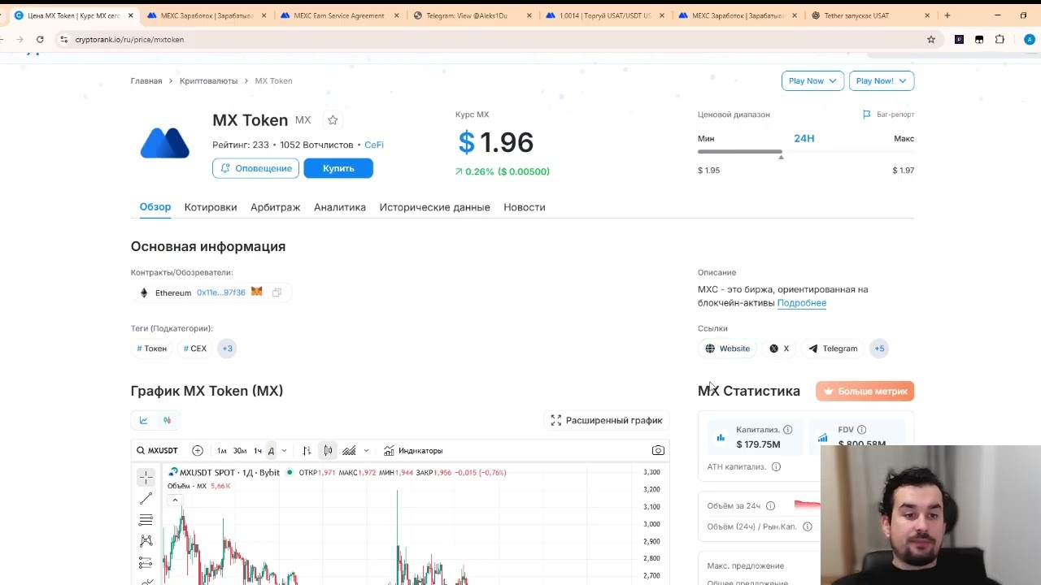The image size is (1041, 585).
Task: Show Объём за 24ч info icon
Action: point(770,506)
